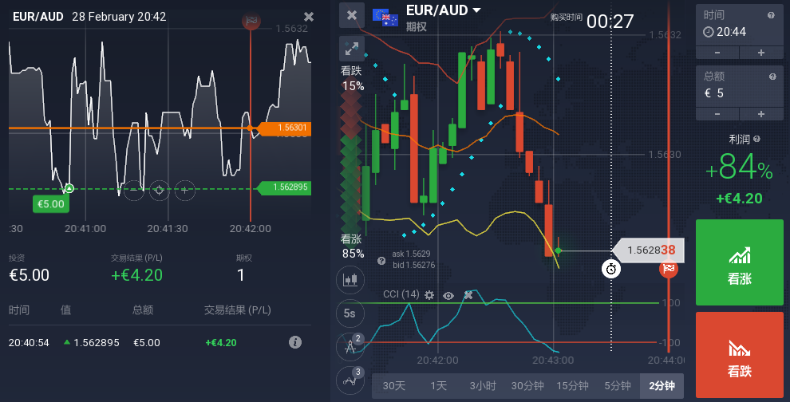Click expiration flag in left result chart

coord(251,22)
